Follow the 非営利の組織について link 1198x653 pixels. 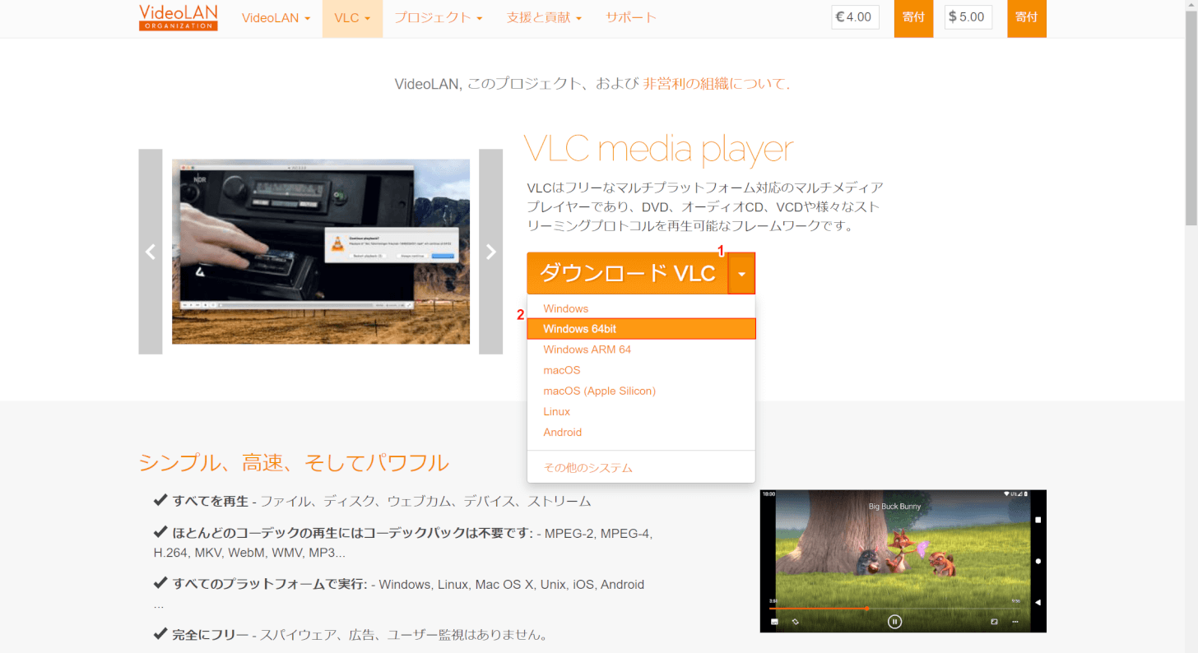pos(716,83)
